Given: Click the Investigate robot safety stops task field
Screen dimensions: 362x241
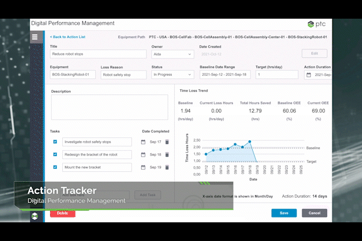Looking at the screenshot, I should coord(97,142).
